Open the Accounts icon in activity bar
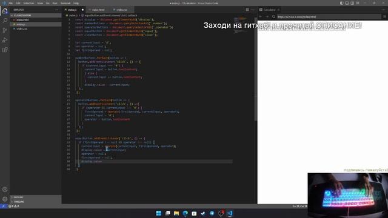Screen dimensions: 388x218 click(5, 190)
